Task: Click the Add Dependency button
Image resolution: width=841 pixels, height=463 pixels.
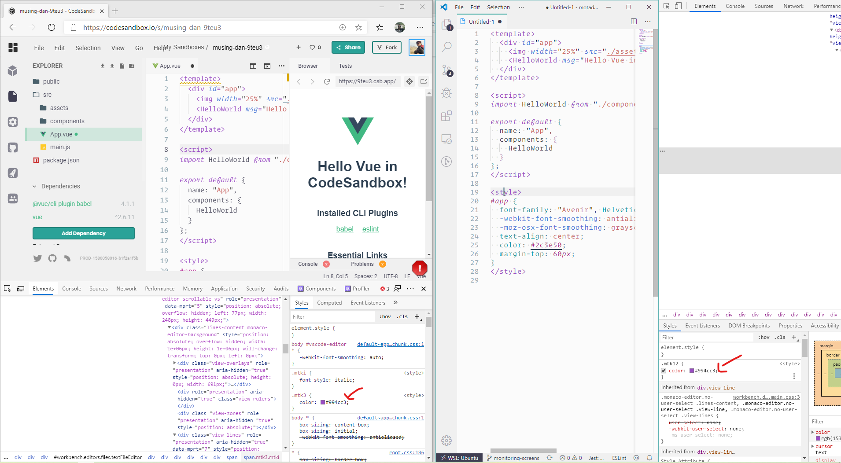Action: [83, 233]
